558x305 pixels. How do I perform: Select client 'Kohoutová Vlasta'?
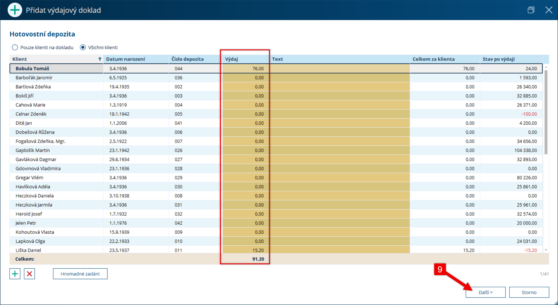[35, 232]
